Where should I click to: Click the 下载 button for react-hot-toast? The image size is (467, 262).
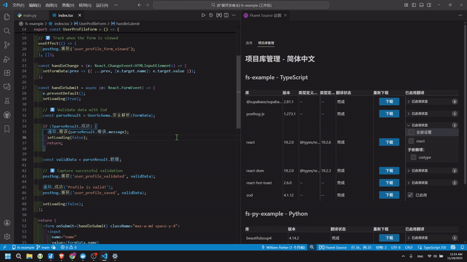tap(389, 183)
